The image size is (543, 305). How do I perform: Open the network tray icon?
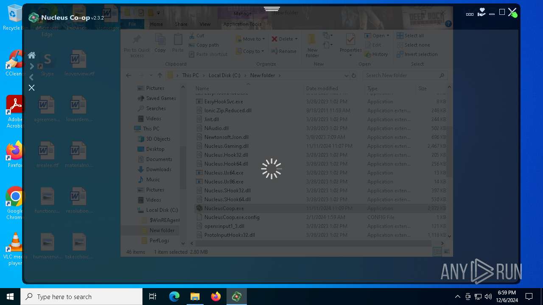(478, 297)
